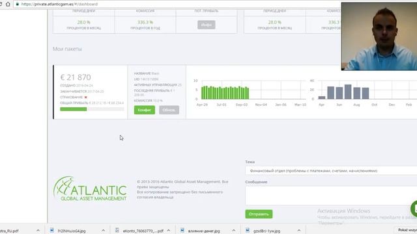Click the file icon of IY2lNHuJoG4.jpg

[52, 230]
